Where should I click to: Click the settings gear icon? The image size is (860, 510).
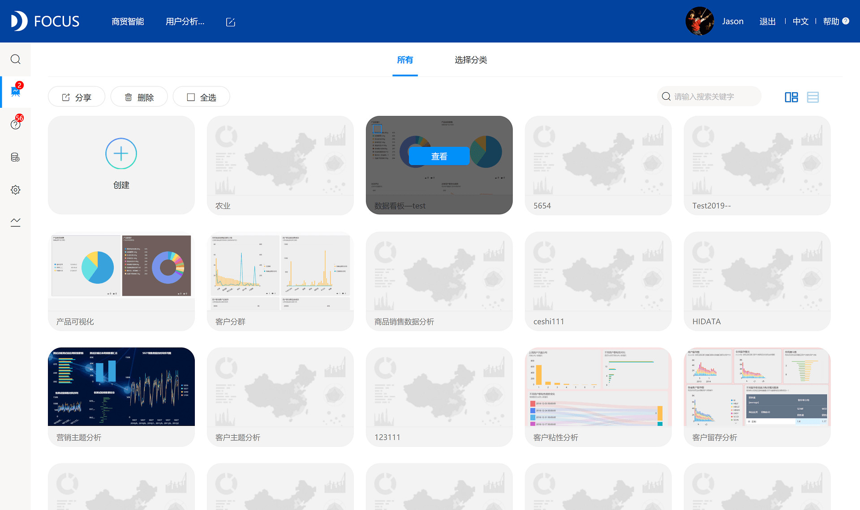(15, 190)
